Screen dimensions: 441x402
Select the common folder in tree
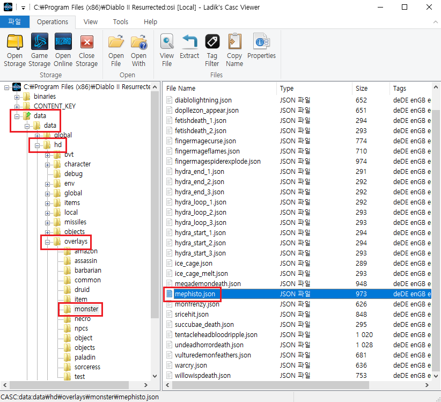point(87,280)
